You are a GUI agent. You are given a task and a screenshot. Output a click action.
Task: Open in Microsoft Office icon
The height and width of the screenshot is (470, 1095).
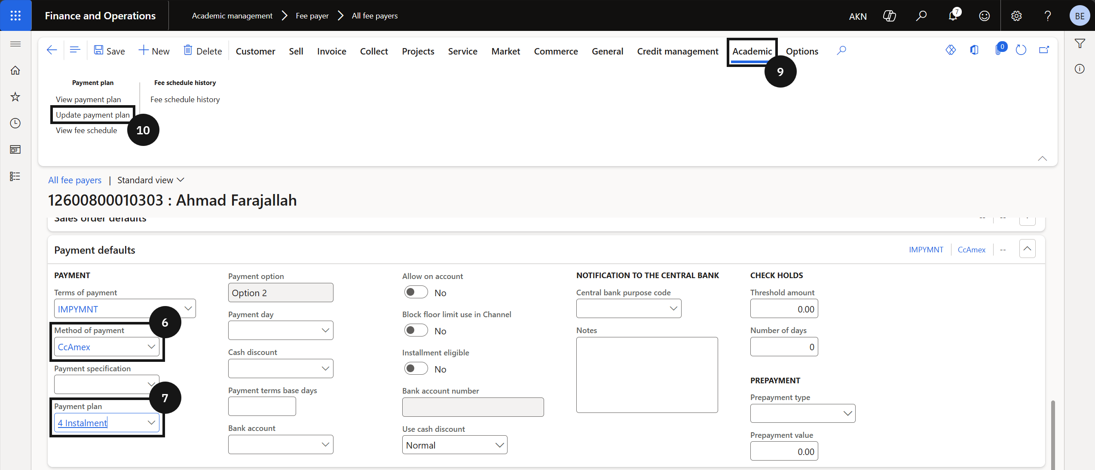[974, 50]
